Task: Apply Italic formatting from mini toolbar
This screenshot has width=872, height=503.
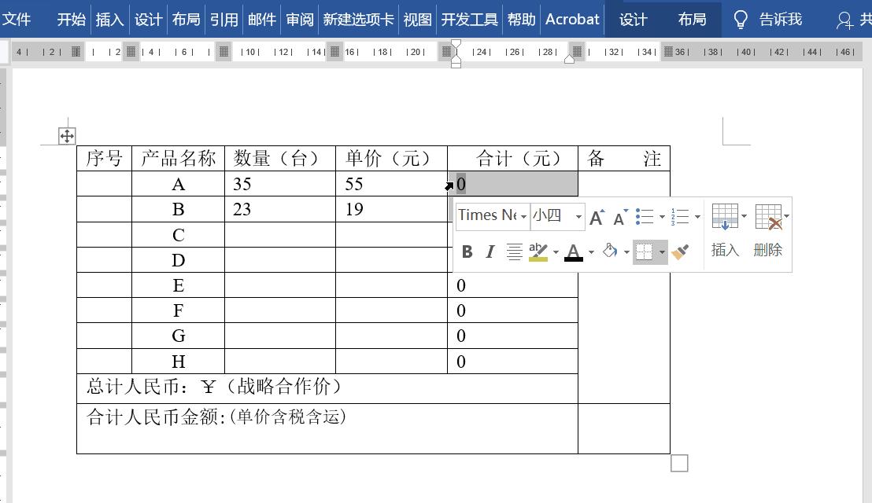Action: [489, 251]
